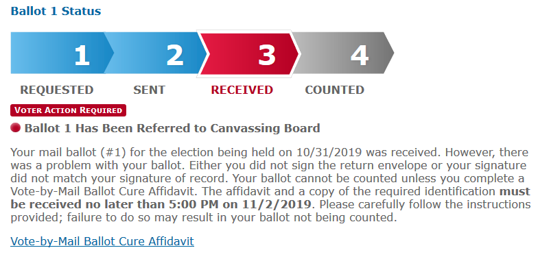Select the REQUESTED step label

click(x=56, y=90)
